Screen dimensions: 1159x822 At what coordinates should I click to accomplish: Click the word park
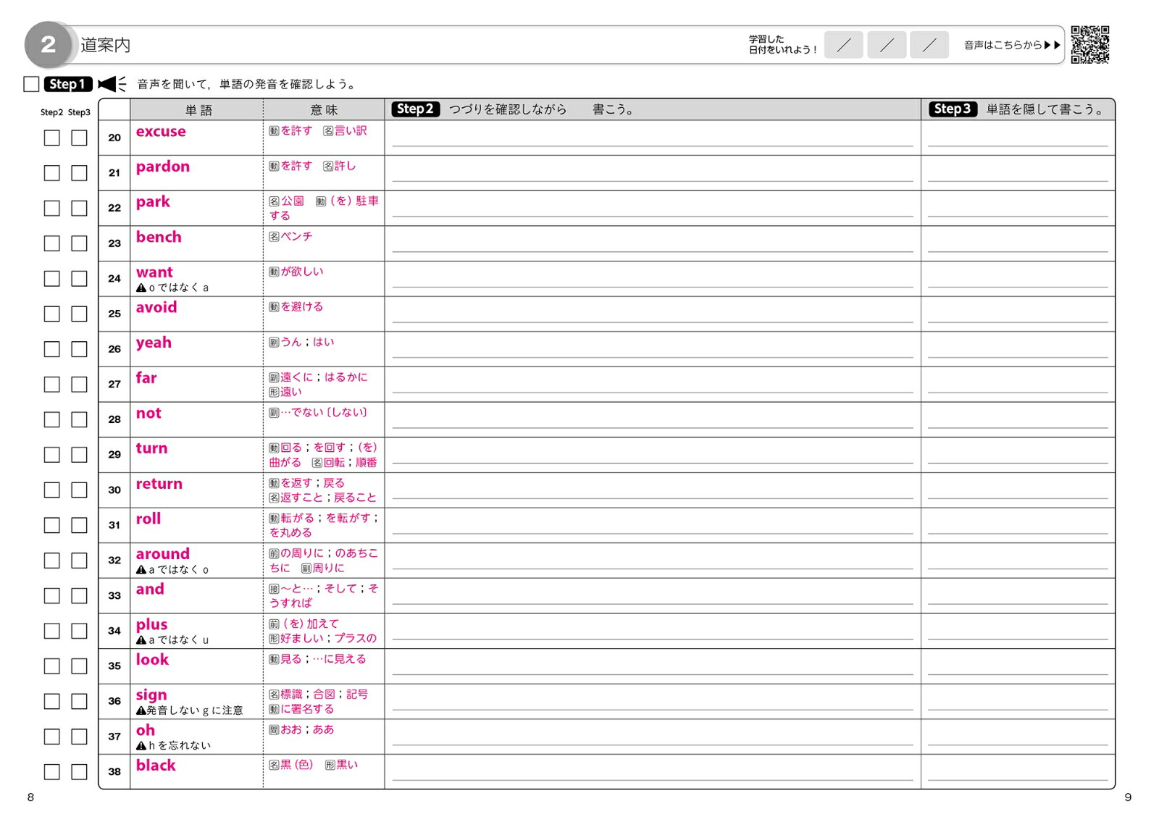(x=153, y=202)
